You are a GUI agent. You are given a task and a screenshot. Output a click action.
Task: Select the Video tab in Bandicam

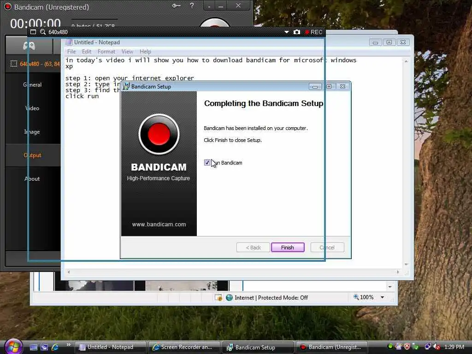[x=32, y=108]
